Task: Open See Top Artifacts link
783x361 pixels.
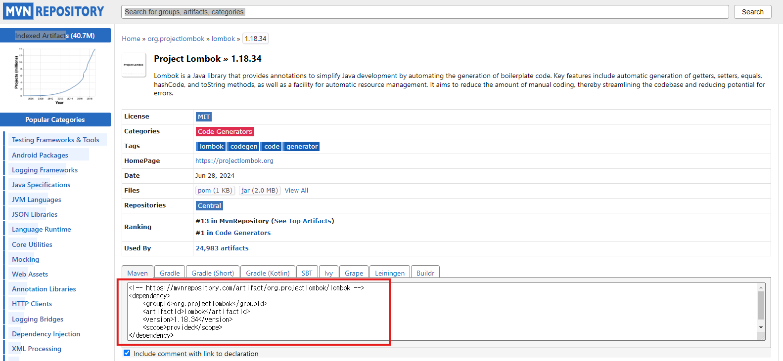Action: tap(303, 221)
